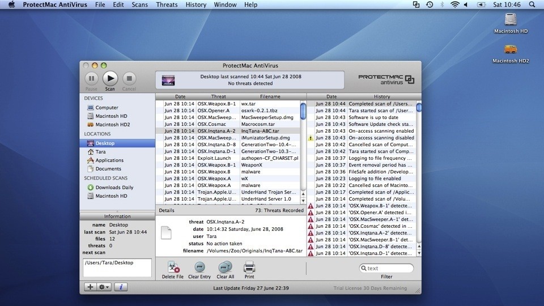
Task: Select the 'OSX.Cosmac' detected history entry
Action: tap(362, 226)
